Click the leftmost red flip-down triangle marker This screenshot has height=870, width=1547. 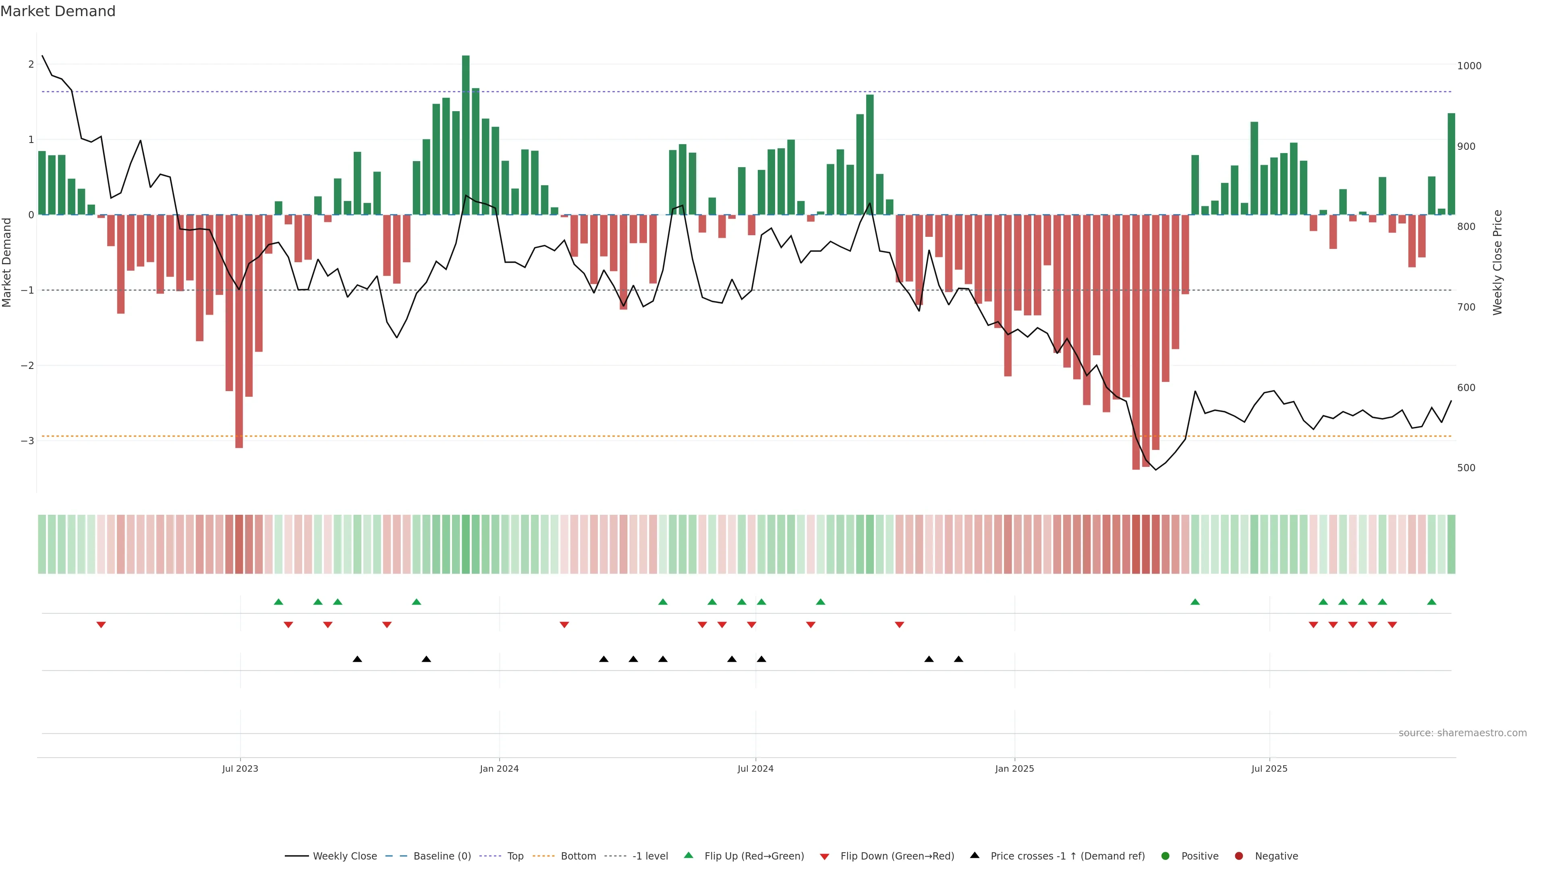coord(101,625)
